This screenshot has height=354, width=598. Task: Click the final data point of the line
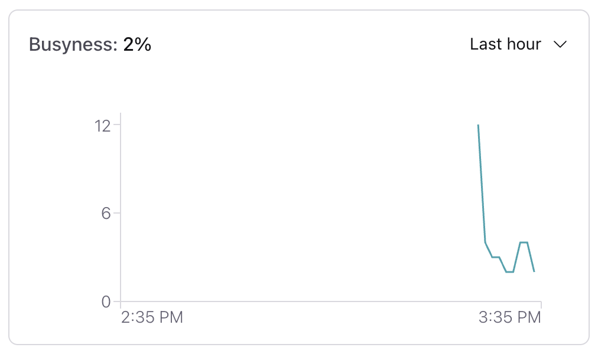pyautogui.click(x=534, y=271)
